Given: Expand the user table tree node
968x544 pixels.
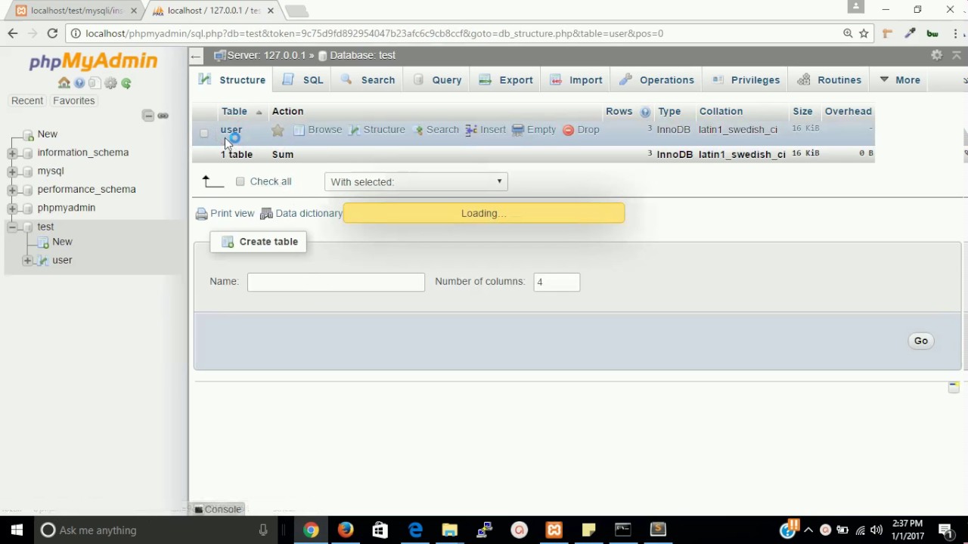Looking at the screenshot, I should click(x=27, y=261).
